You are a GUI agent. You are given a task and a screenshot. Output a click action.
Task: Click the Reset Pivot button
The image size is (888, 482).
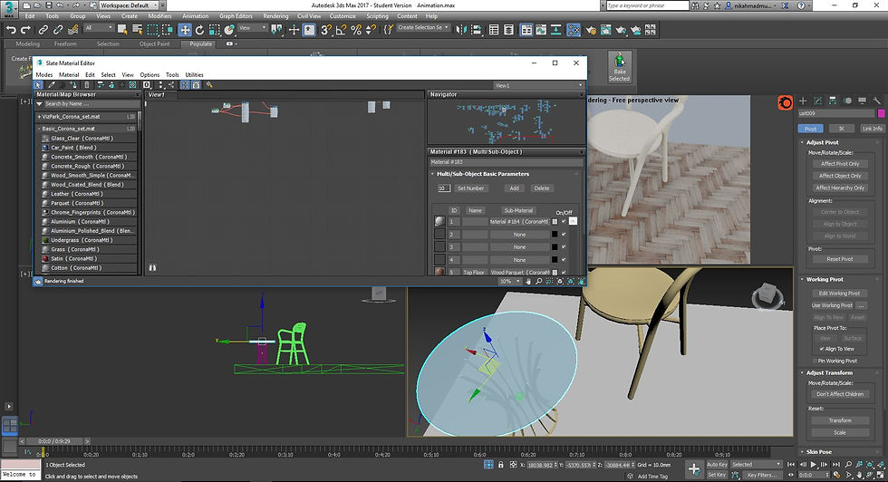[840, 259]
